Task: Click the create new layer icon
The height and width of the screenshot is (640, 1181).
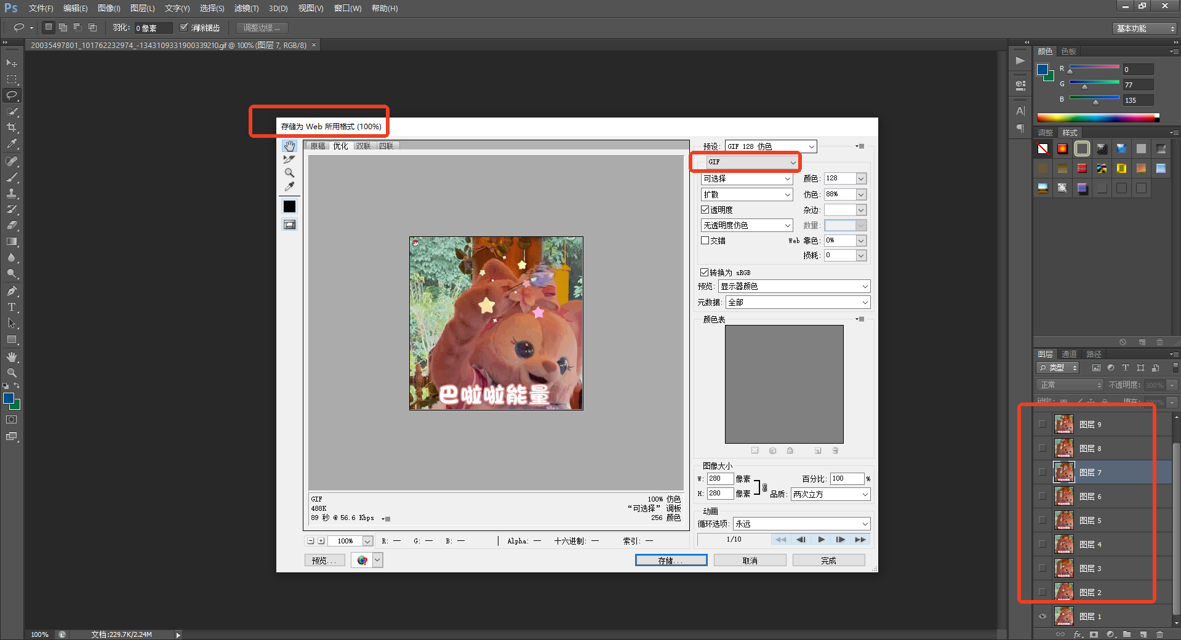Action: tap(1143, 634)
